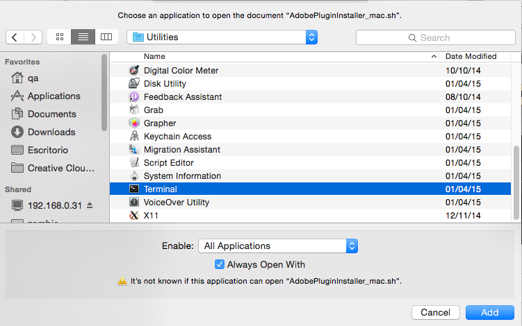The width and height of the screenshot is (522, 326).
Task: Click the Feedback Assistant icon
Action: tap(134, 96)
